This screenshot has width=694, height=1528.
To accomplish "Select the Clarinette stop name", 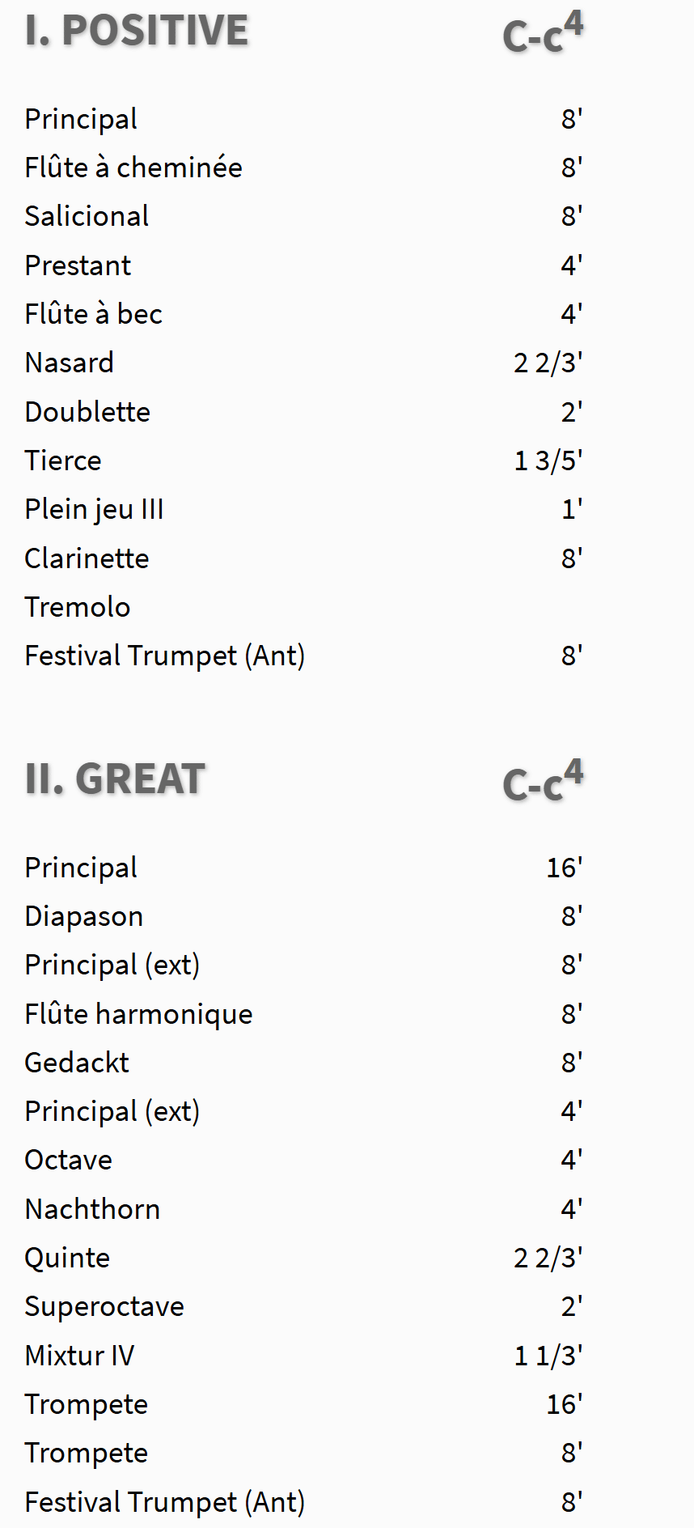I will point(87,558).
